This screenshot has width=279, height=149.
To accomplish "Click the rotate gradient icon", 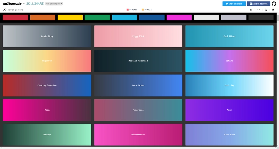I will coord(251,10).
